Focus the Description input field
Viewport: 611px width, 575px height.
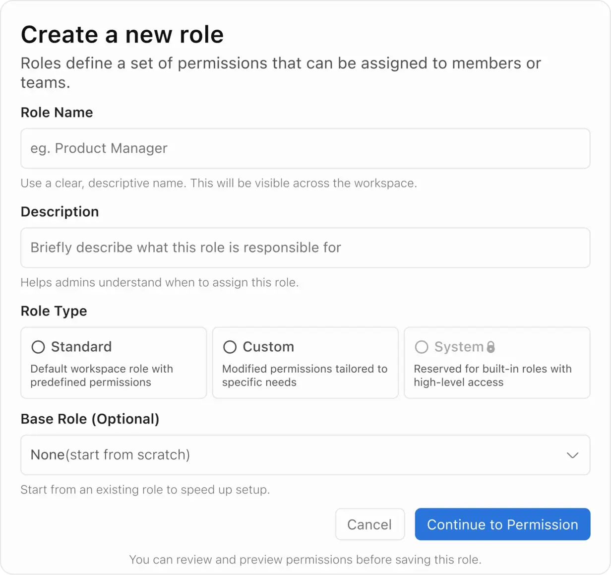[x=305, y=248]
